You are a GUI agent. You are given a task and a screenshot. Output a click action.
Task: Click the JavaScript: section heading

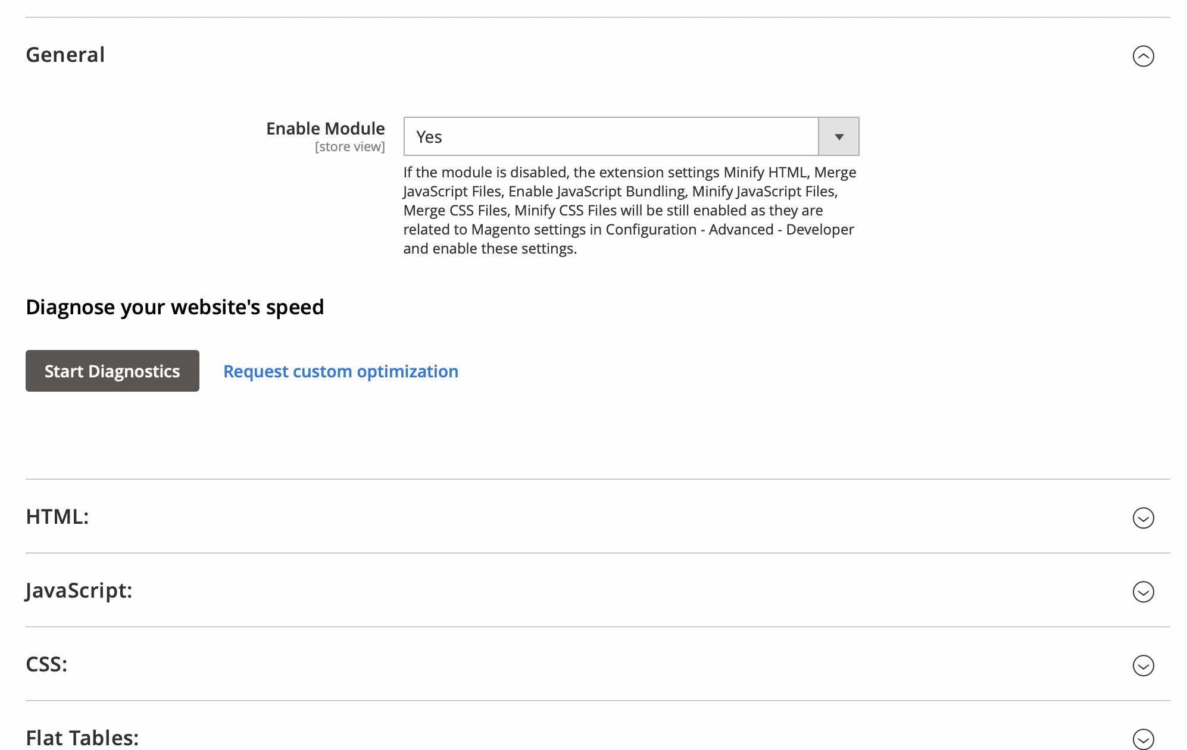79,590
